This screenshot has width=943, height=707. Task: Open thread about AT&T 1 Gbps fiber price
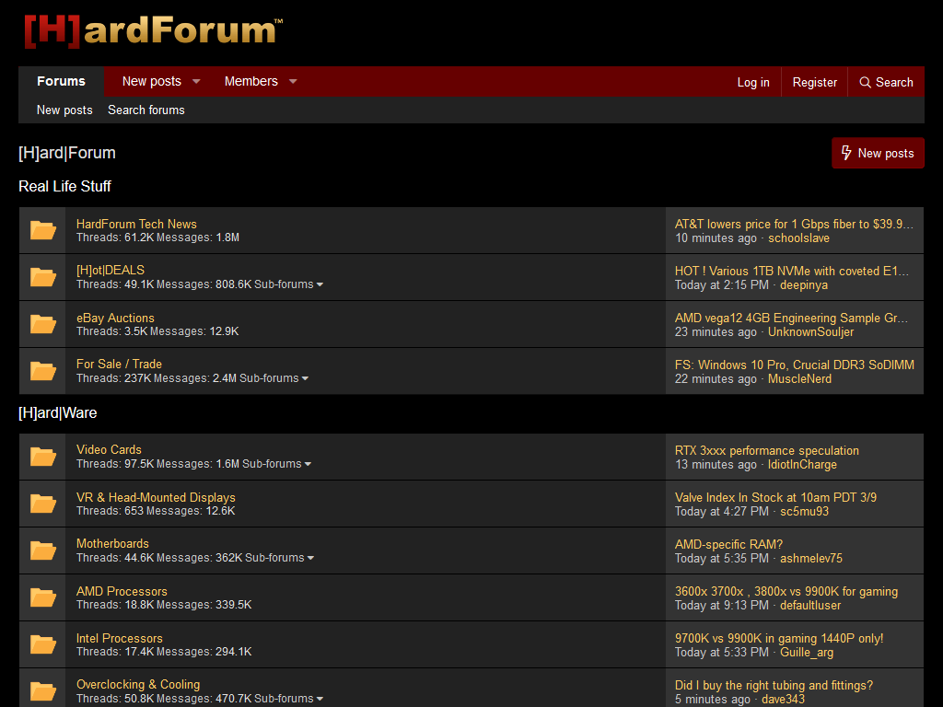[794, 225]
